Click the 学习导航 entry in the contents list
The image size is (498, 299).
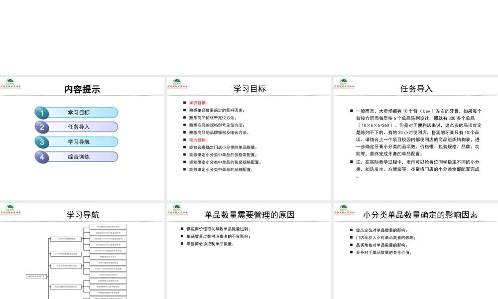coord(79,142)
